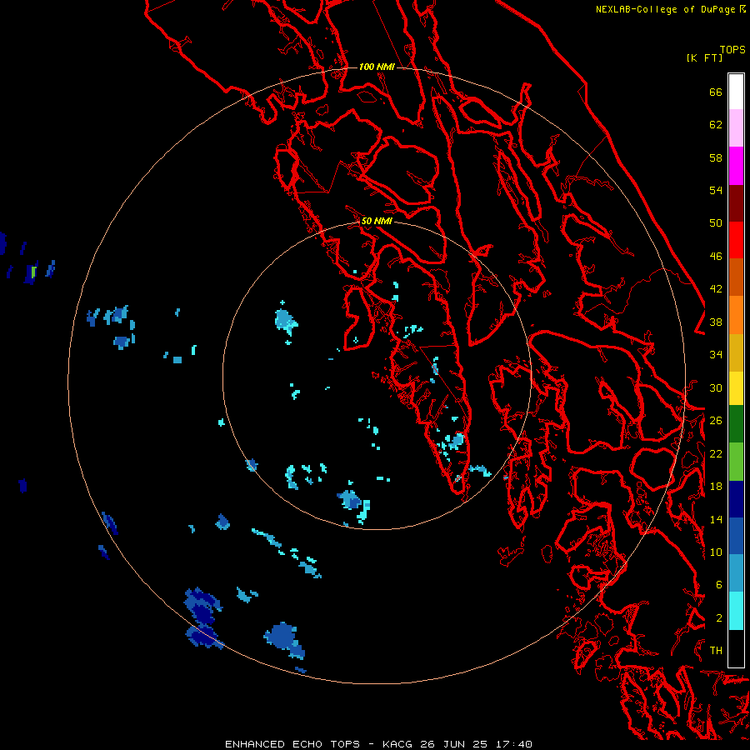Click the '18' legend value
Viewport: 750px width, 750px height.
(x=716, y=487)
